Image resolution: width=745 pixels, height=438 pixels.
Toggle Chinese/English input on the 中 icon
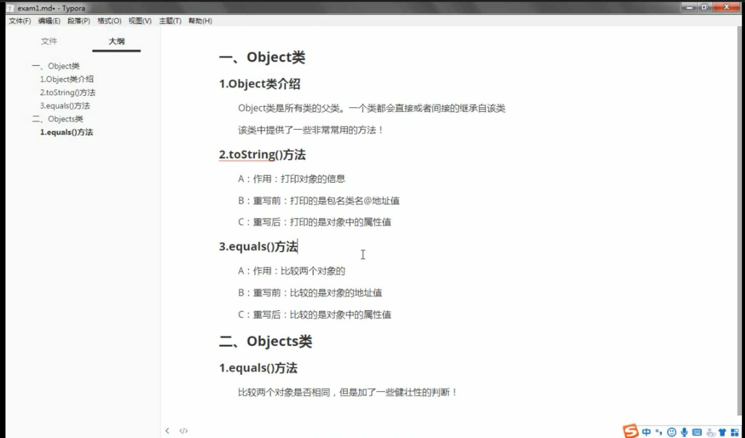pos(646,431)
